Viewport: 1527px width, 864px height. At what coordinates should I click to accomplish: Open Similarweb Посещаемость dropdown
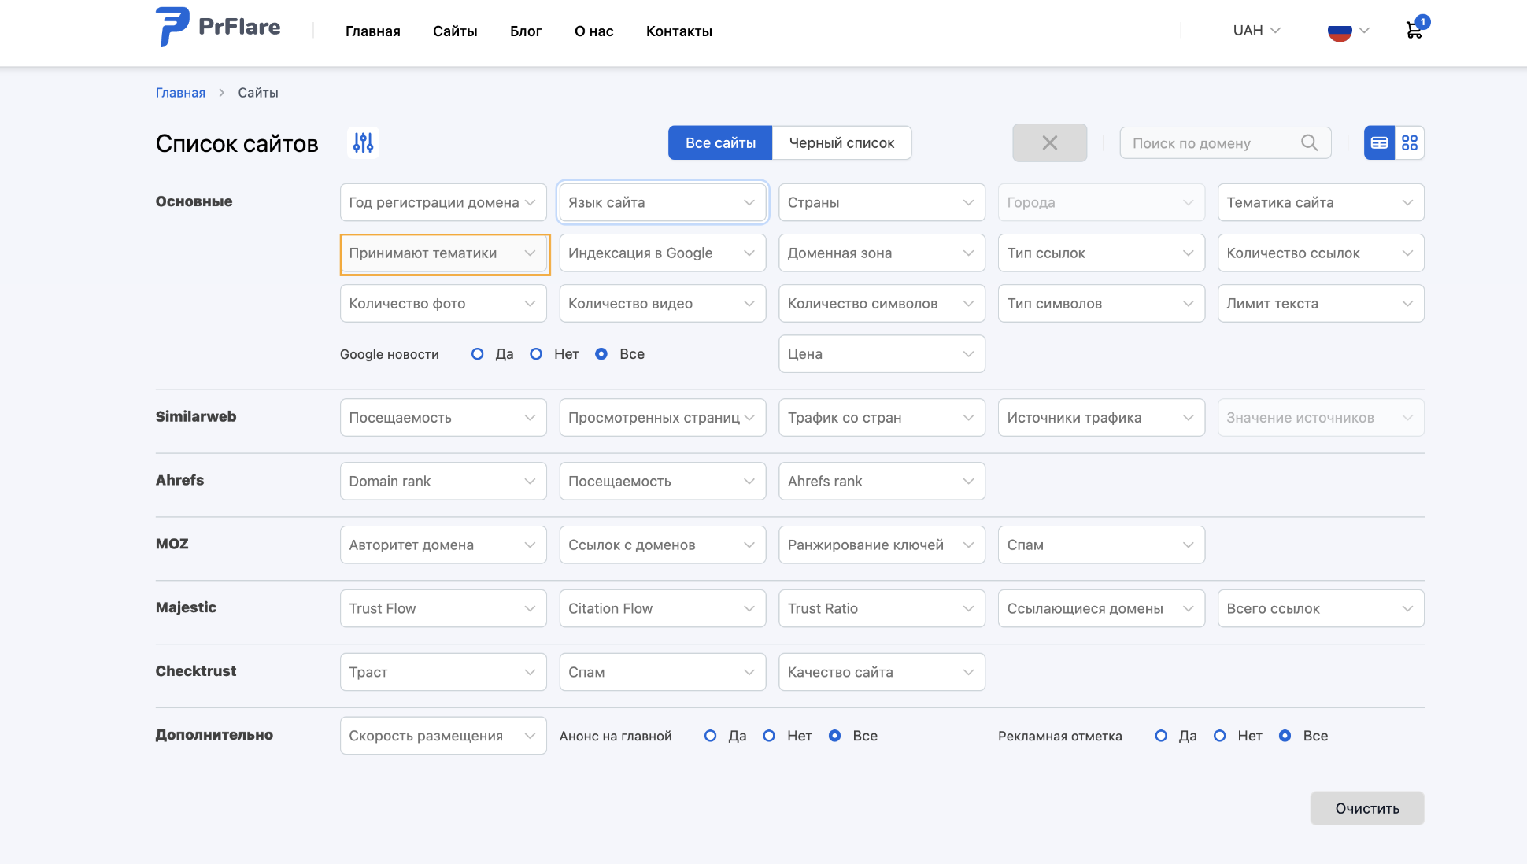(x=443, y=417)
